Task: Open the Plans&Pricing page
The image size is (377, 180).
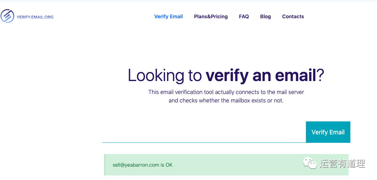Action: tap(211, 16)
